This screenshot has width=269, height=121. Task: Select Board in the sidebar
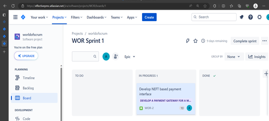tap(34, 98)
